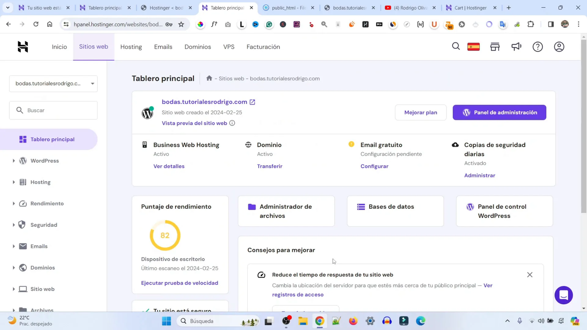Click the bookmark star in address bar
The image size is (587, 330).
(181, 24)
